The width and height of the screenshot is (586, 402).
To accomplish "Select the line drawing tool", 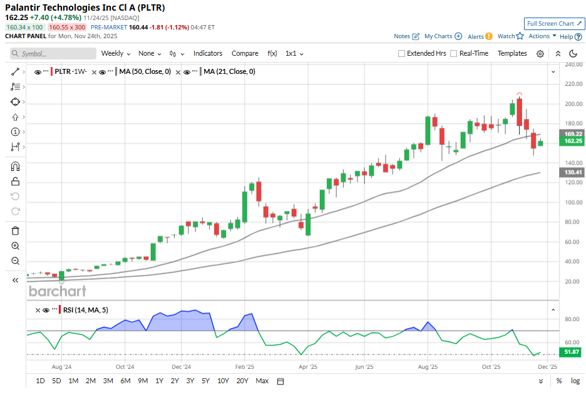I will 16,72.
